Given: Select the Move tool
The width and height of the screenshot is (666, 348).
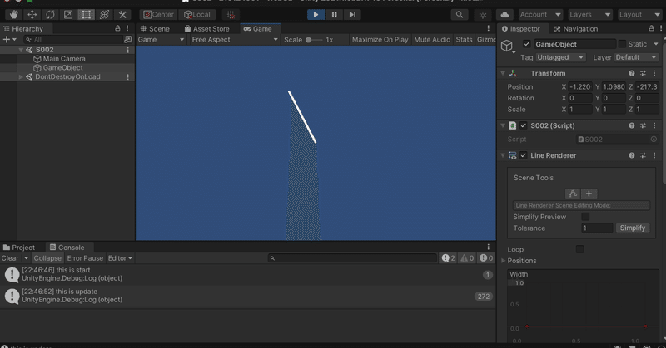Looking at the screenshot, I should coord(32,15).
